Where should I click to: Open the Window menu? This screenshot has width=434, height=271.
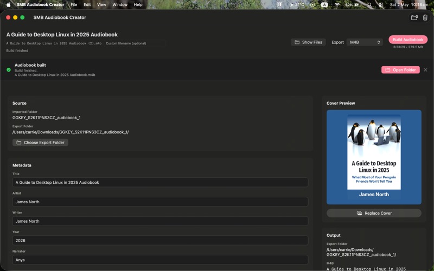point(120,5)
